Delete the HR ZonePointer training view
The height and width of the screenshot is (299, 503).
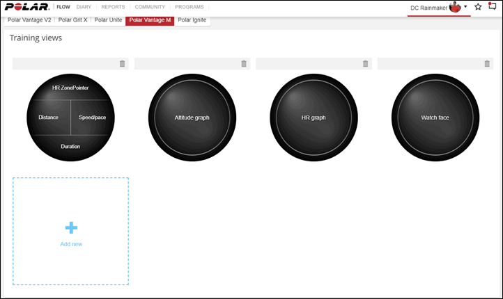point(122,64)
